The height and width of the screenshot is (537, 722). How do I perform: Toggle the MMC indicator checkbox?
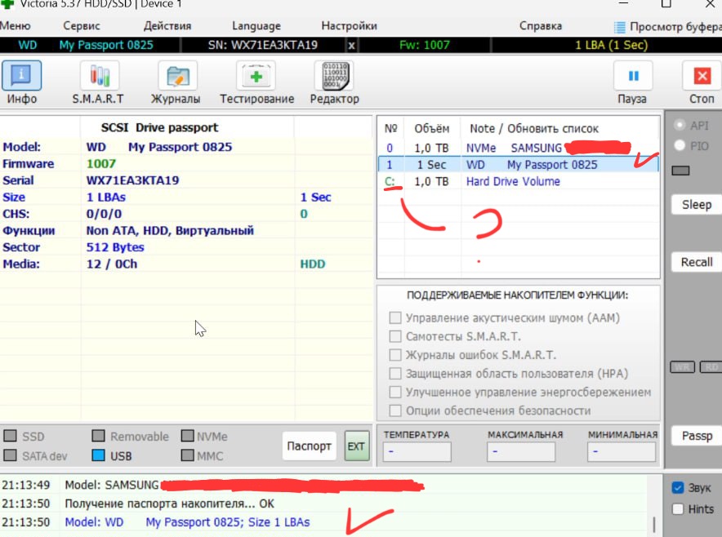click(x=187, y=455)
